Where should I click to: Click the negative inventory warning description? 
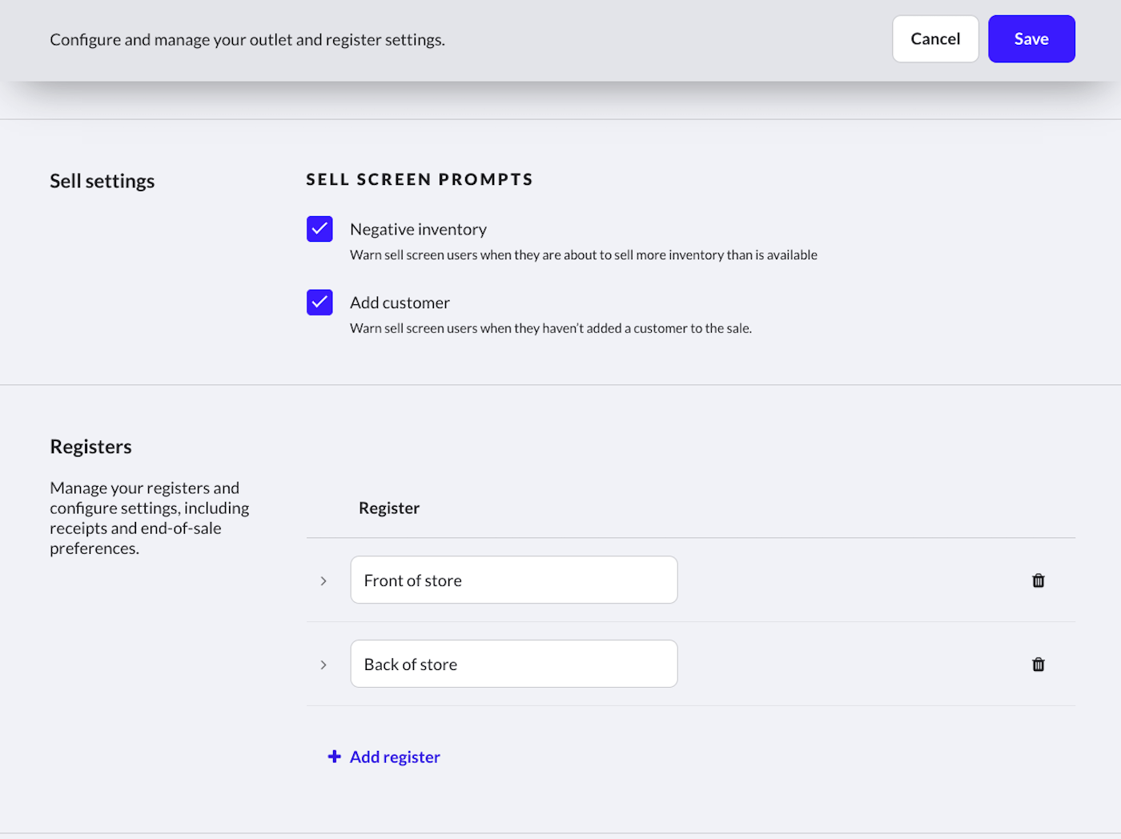583,255
